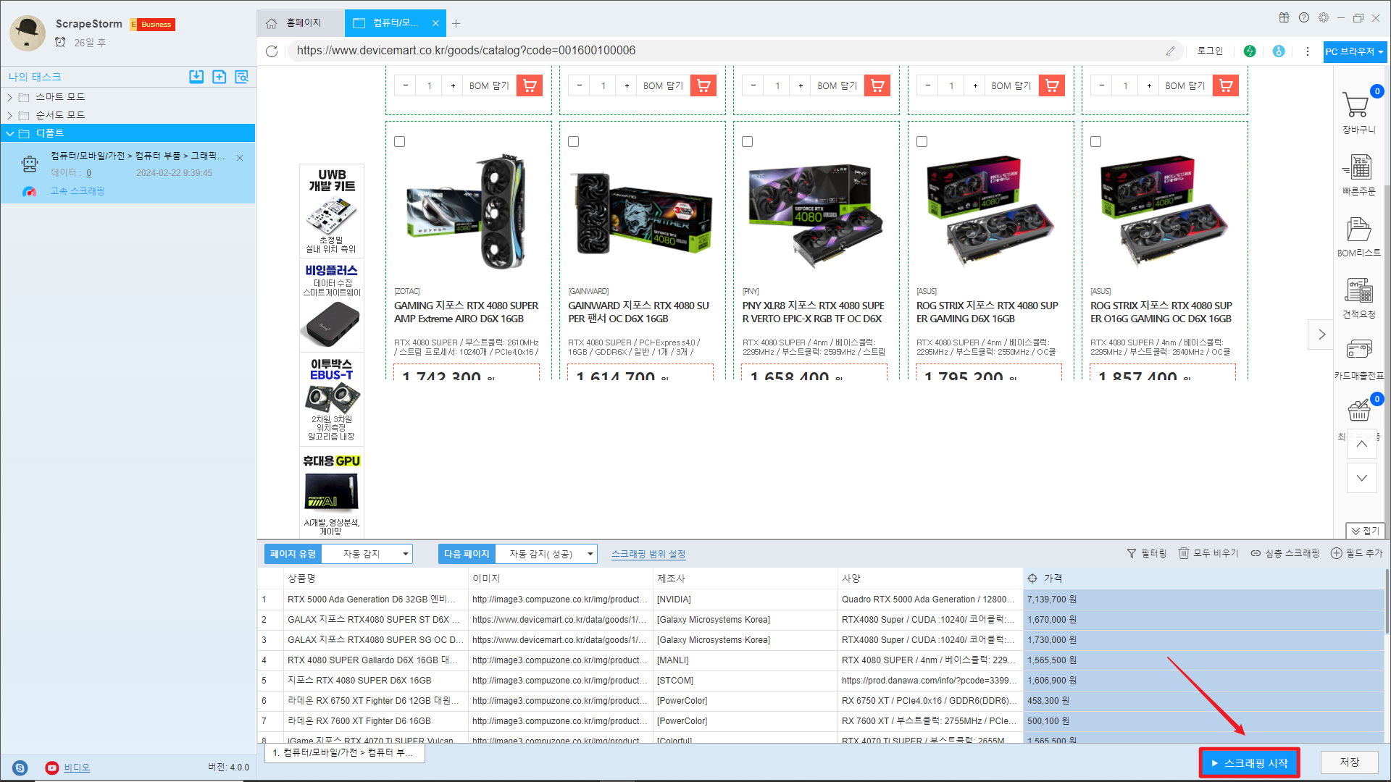The height and width of the screenshot is (782, 1391).
Task: Reload the page with the refresh icon
Action: pyautogui.click(x=272, y=51)
